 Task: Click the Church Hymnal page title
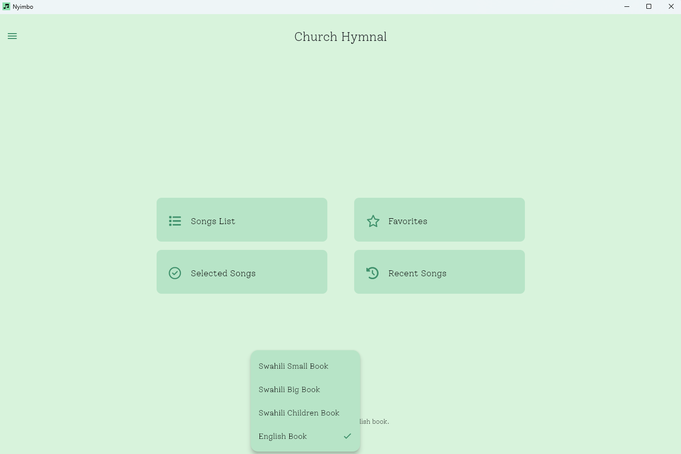tap(340, 37)
